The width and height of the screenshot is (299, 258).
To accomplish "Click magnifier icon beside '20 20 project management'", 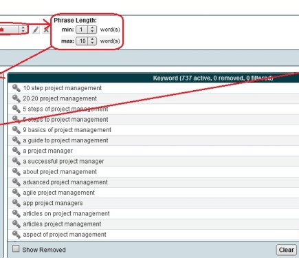I will pos(16,98).
